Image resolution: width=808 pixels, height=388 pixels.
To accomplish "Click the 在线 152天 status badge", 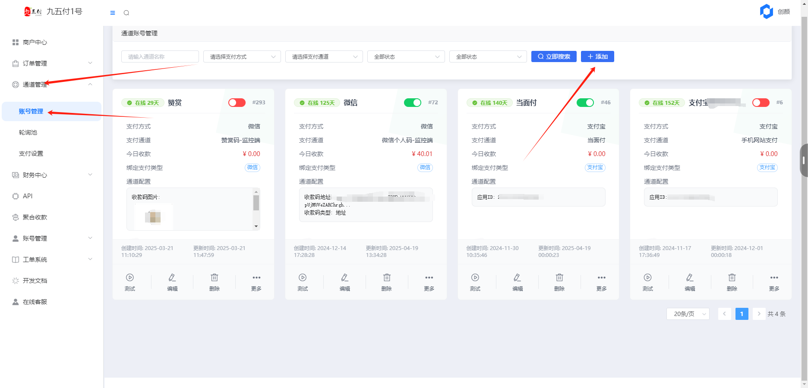I will click(x=662, y=103).
